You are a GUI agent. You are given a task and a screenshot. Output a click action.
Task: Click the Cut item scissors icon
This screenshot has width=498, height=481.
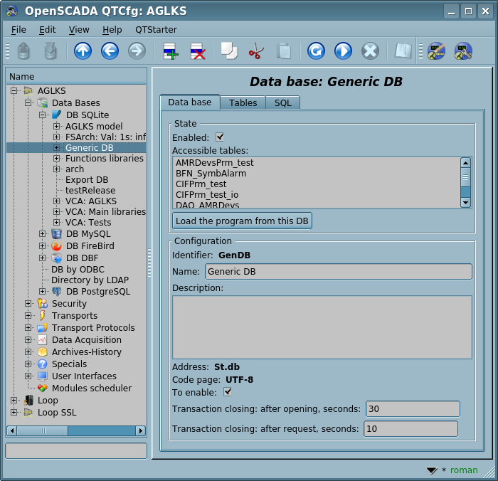pyautogui.click(x=256, y=51)
